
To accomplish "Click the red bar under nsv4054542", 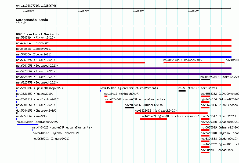I will point(109,102).
